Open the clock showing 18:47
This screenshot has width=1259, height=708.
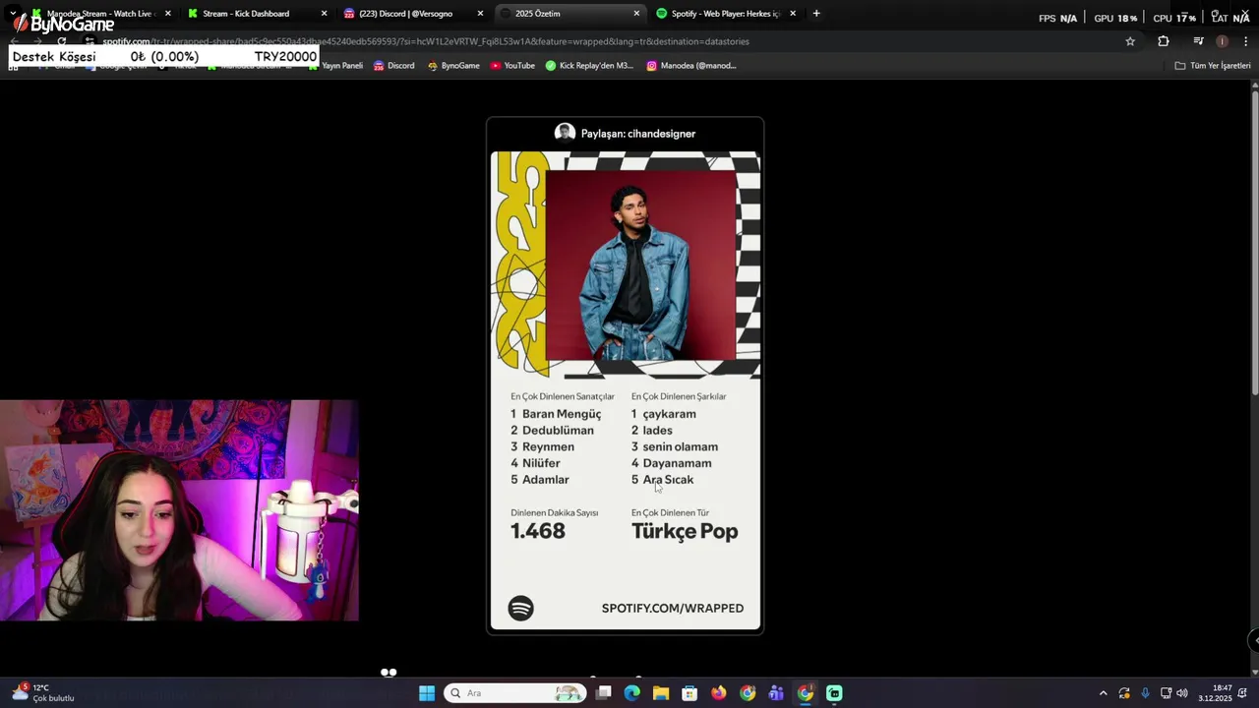coord(1216,693)
